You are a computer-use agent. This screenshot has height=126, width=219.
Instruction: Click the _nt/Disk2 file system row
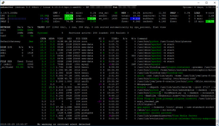[x=17, y=67]
